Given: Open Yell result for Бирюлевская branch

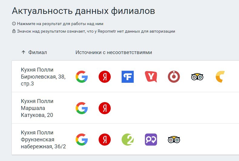Looking at the screenshot, I should click(x=151, y=77).
